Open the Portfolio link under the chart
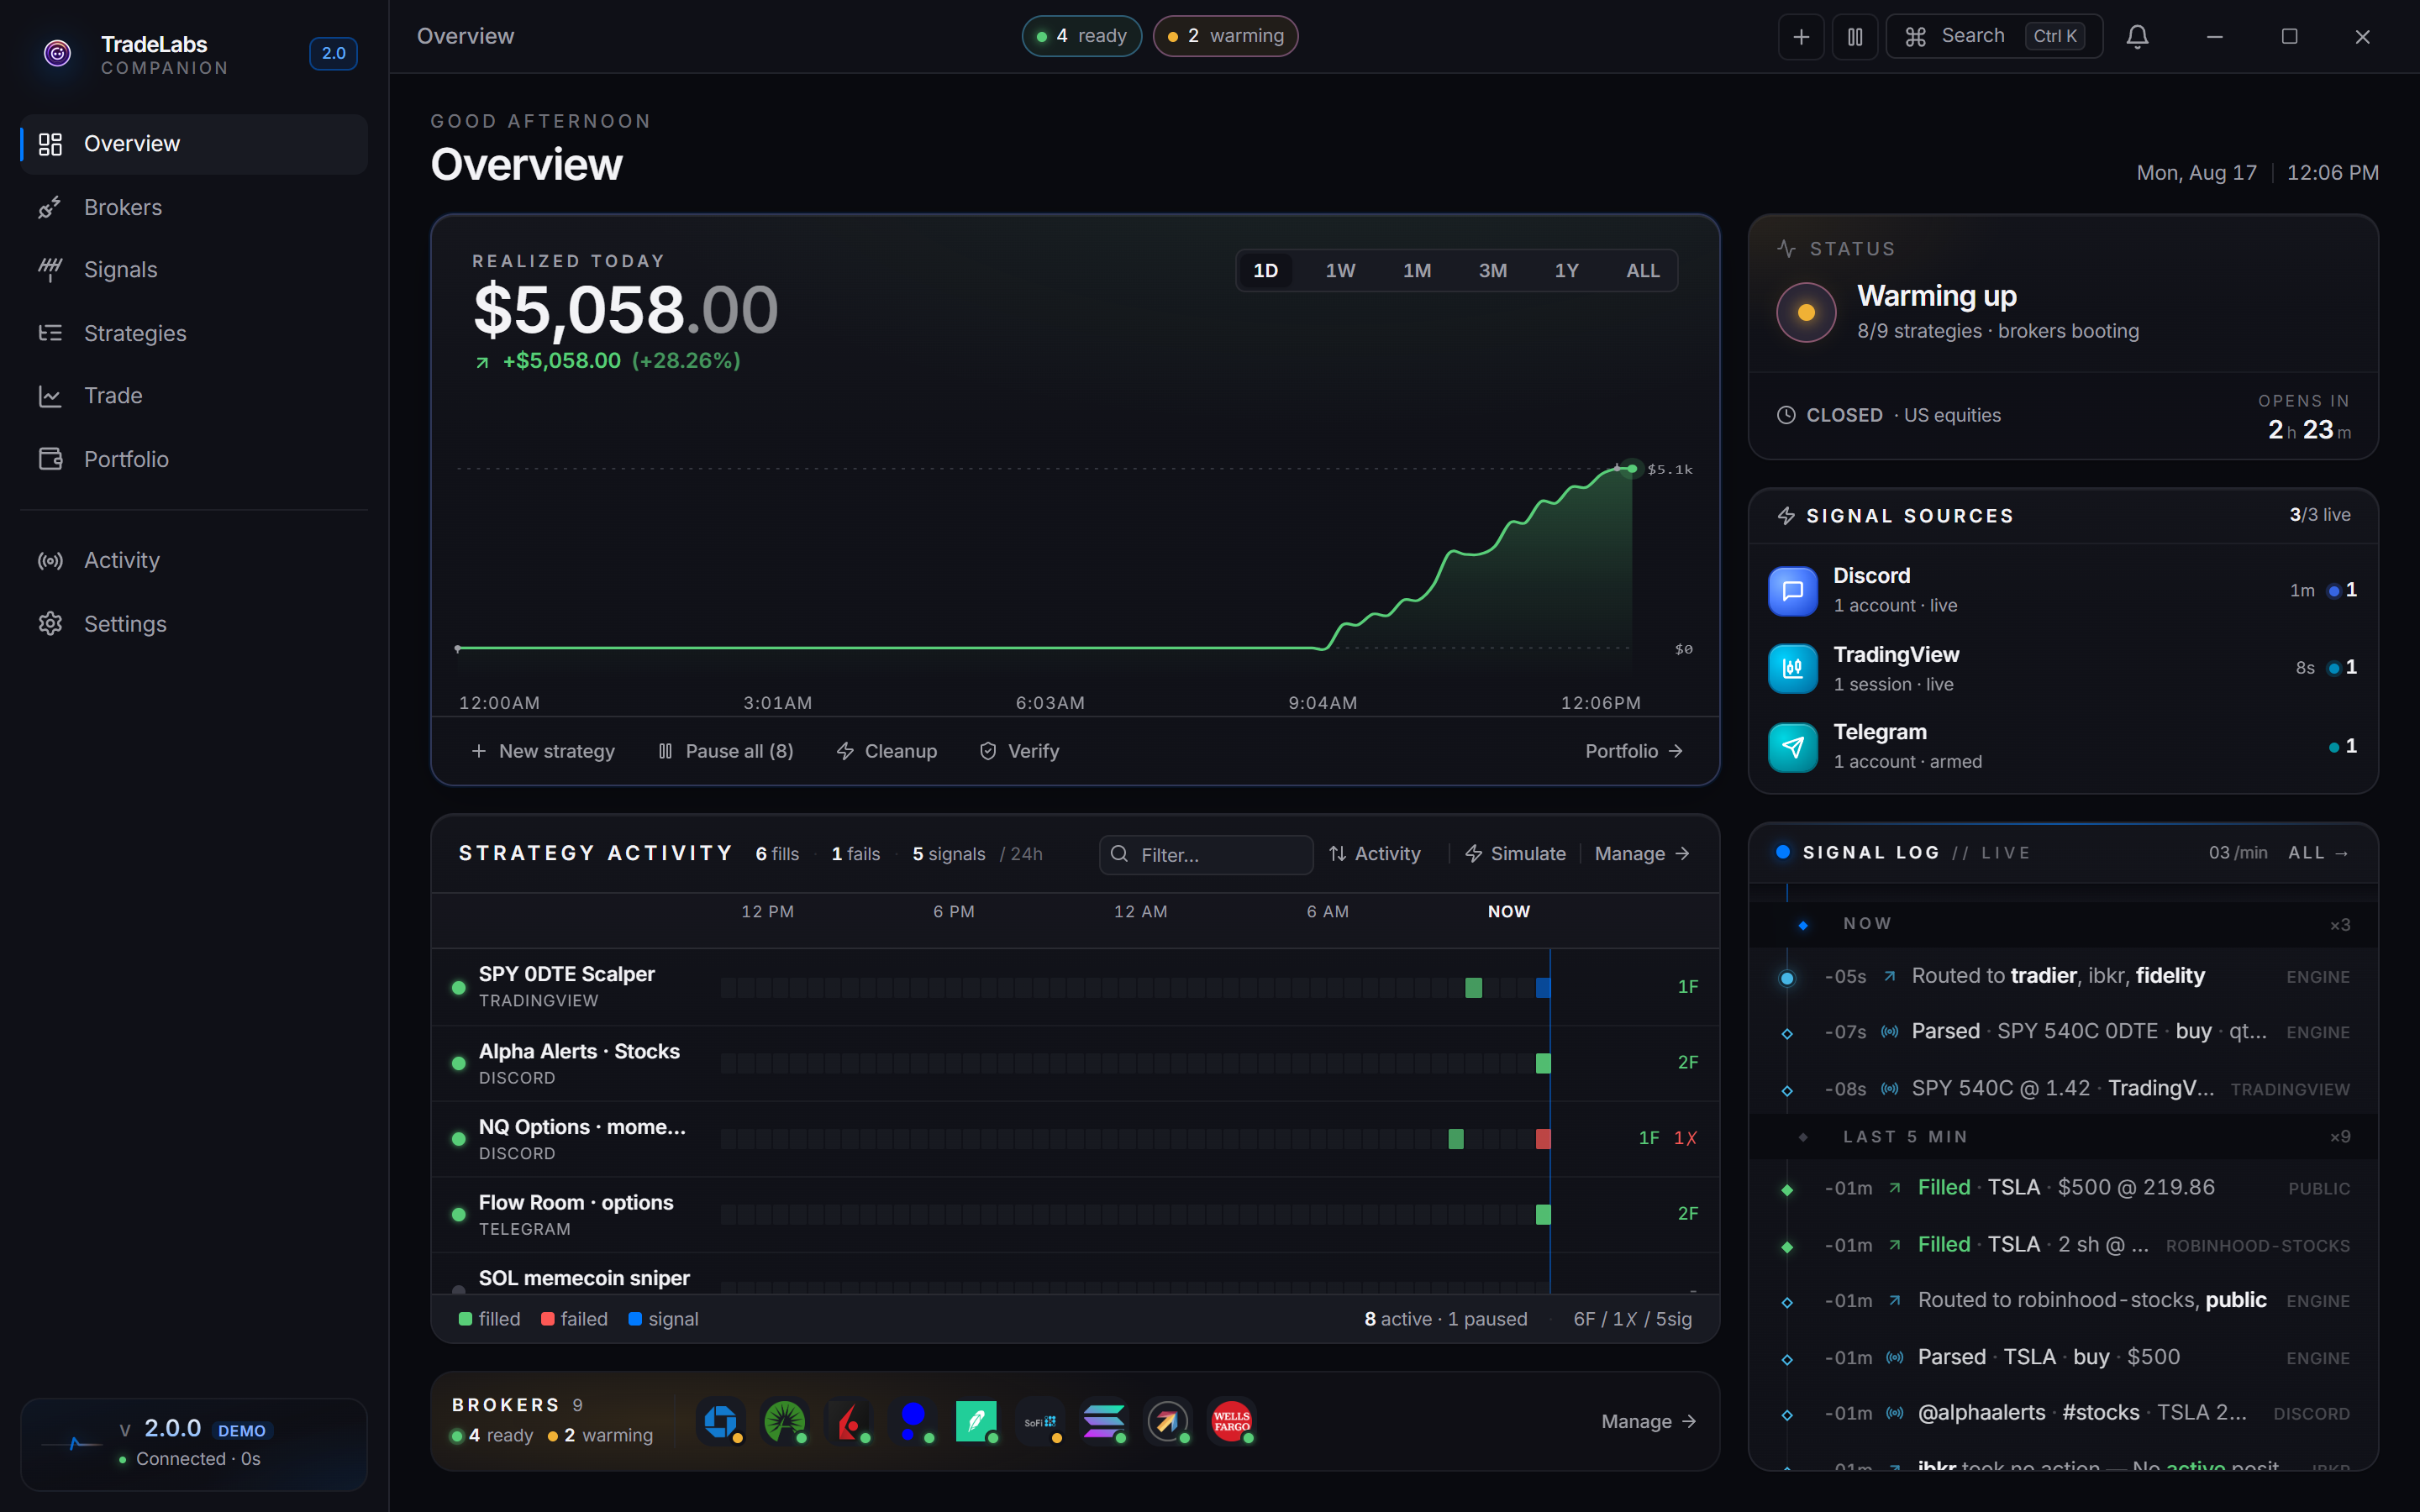2420x1512 pixels. click(x=1634, y=751)
